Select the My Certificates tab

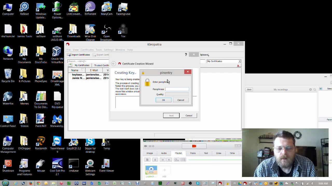tap(81, 65)
